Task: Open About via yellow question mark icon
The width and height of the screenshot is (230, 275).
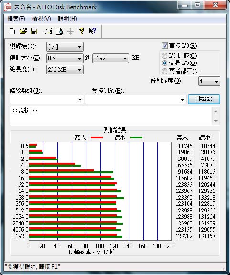Action: pos(81,31)
